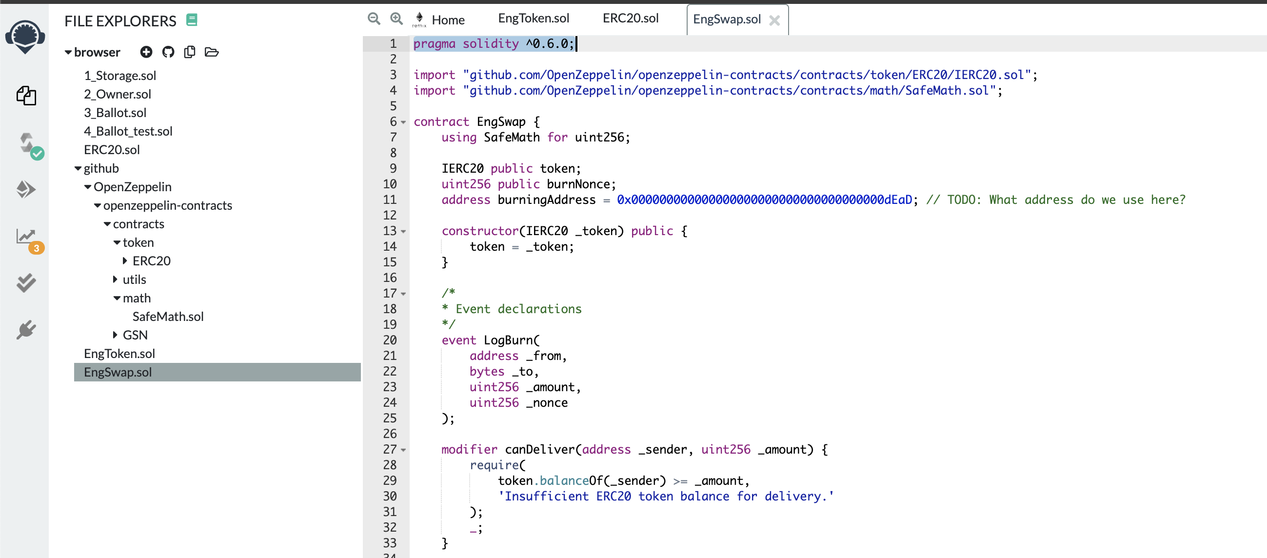Open the Home tab
This screenshot has height=558, width=1267.
click(x=447, y=20)
